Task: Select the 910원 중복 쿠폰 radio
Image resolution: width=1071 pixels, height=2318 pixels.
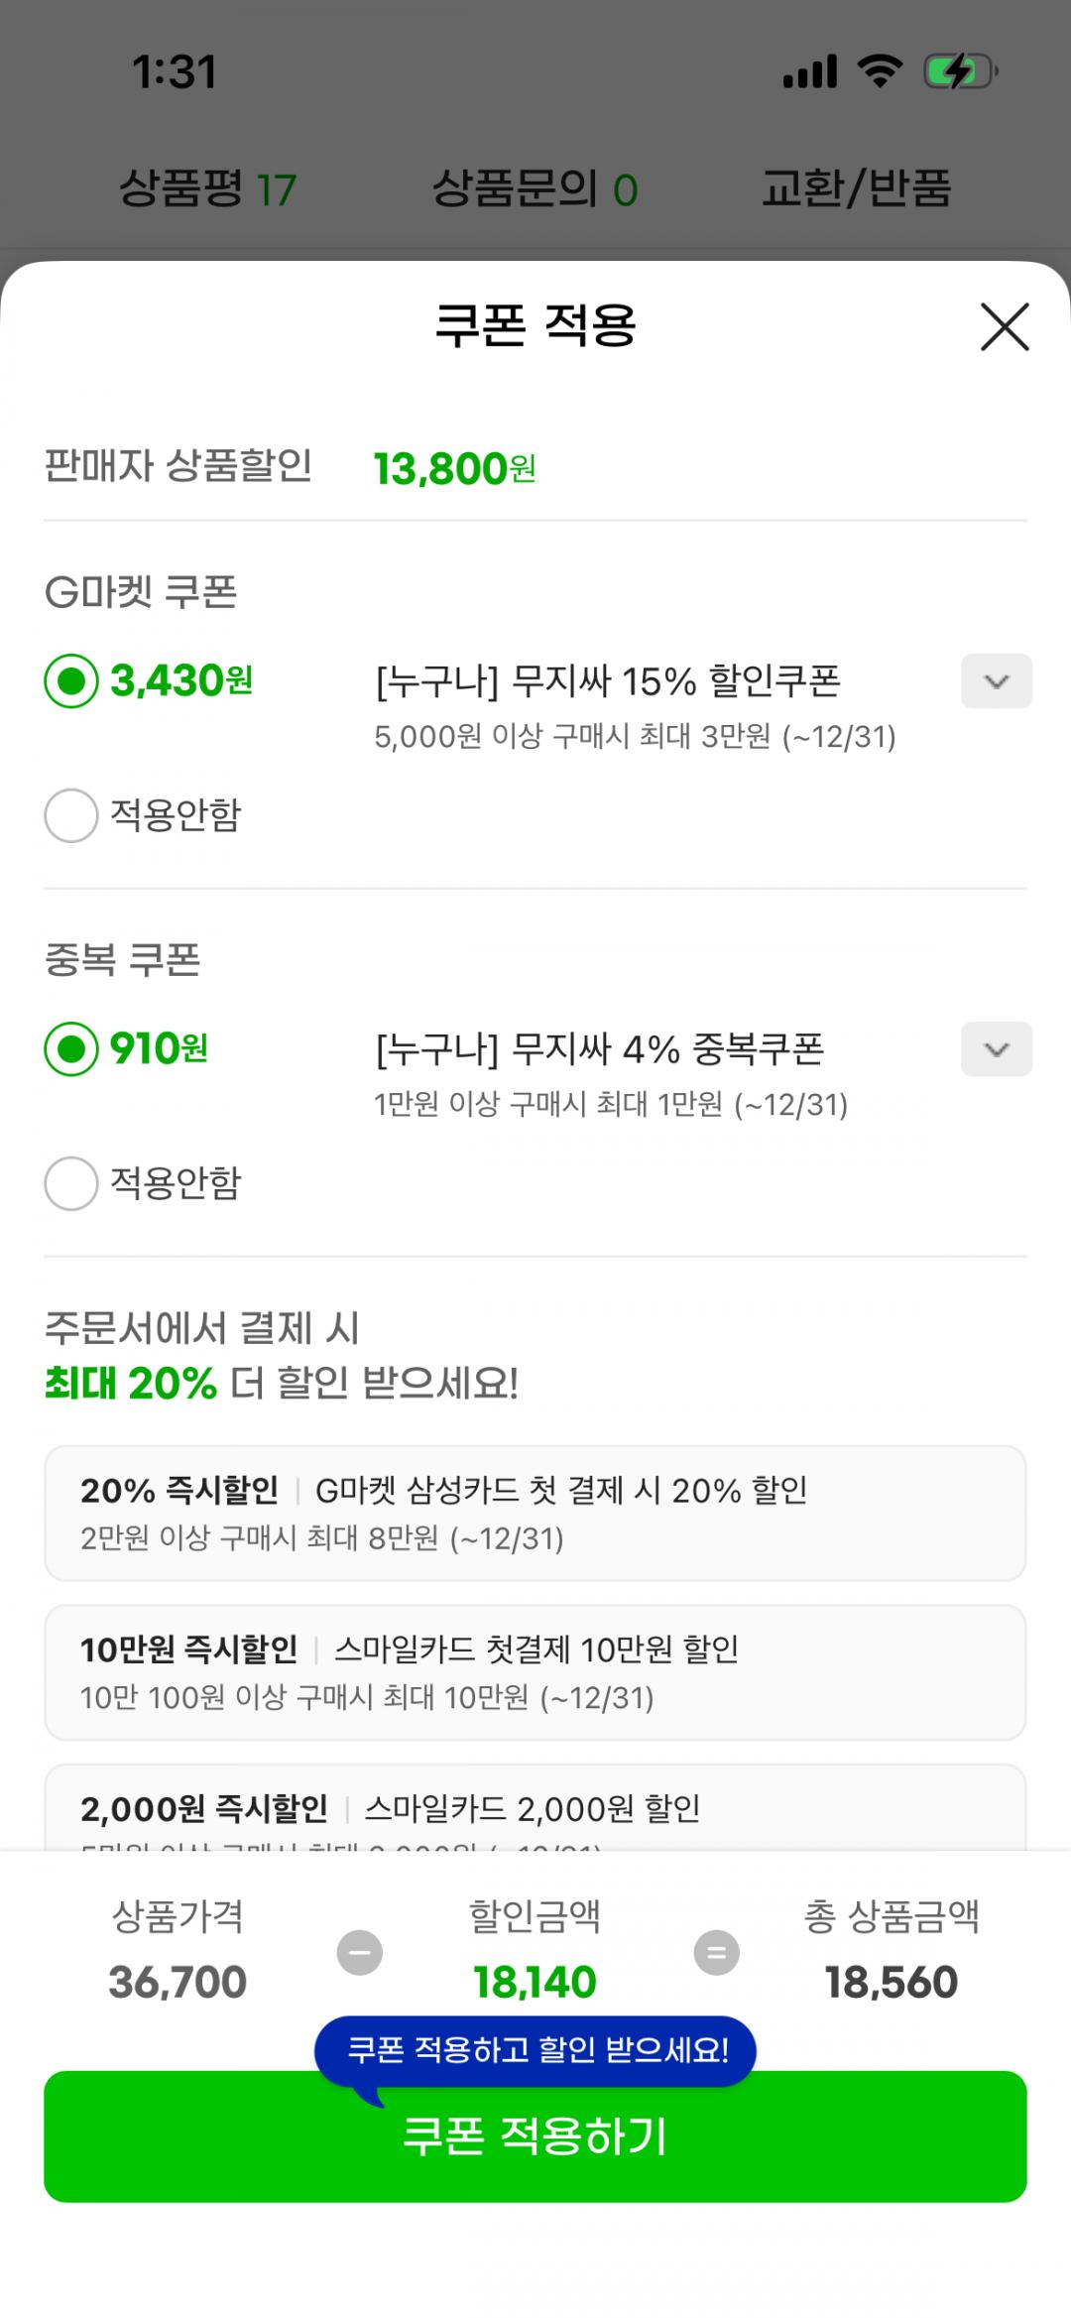Action: (x=71, y=1049)
